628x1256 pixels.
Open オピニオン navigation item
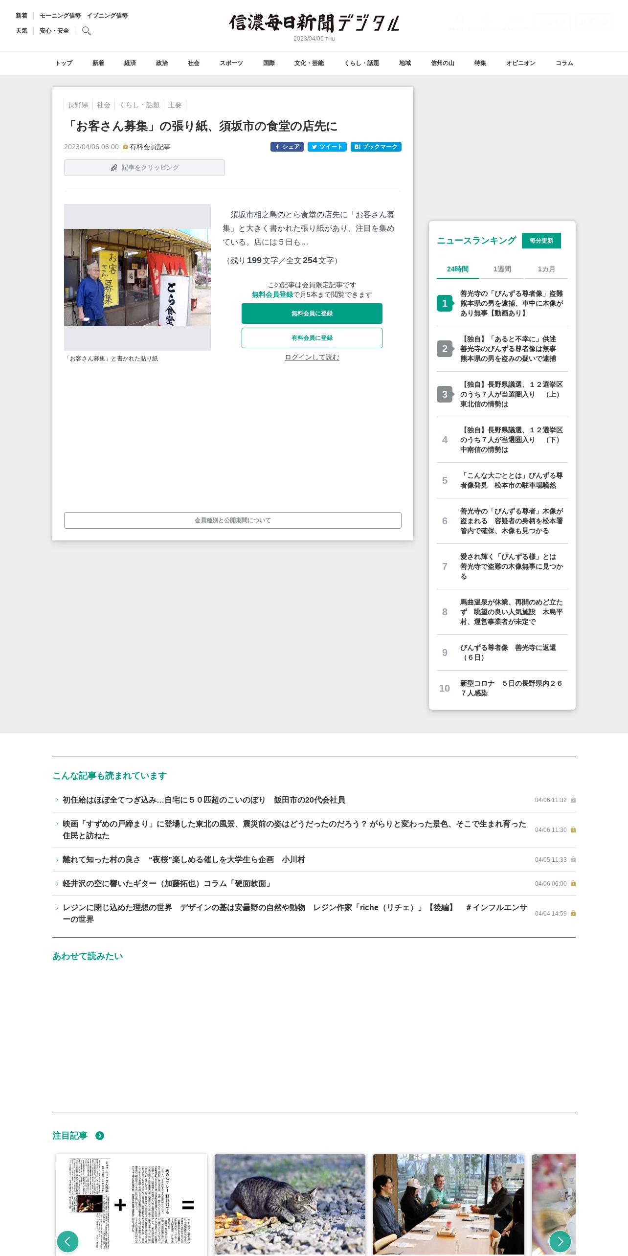pos(521,63)
